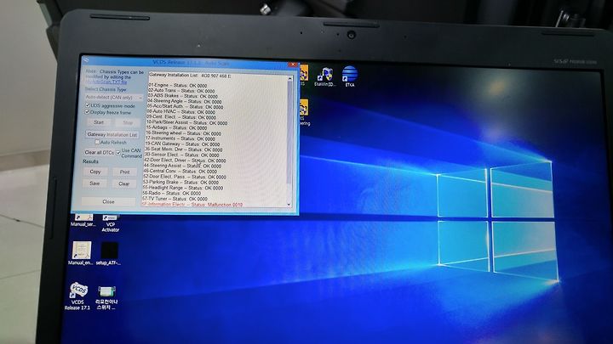Select the "15-Airbags" status line
Screen dimensions: 613x344
[176, 128]
